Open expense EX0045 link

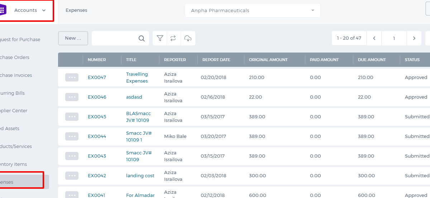click(x=97, y=117)
